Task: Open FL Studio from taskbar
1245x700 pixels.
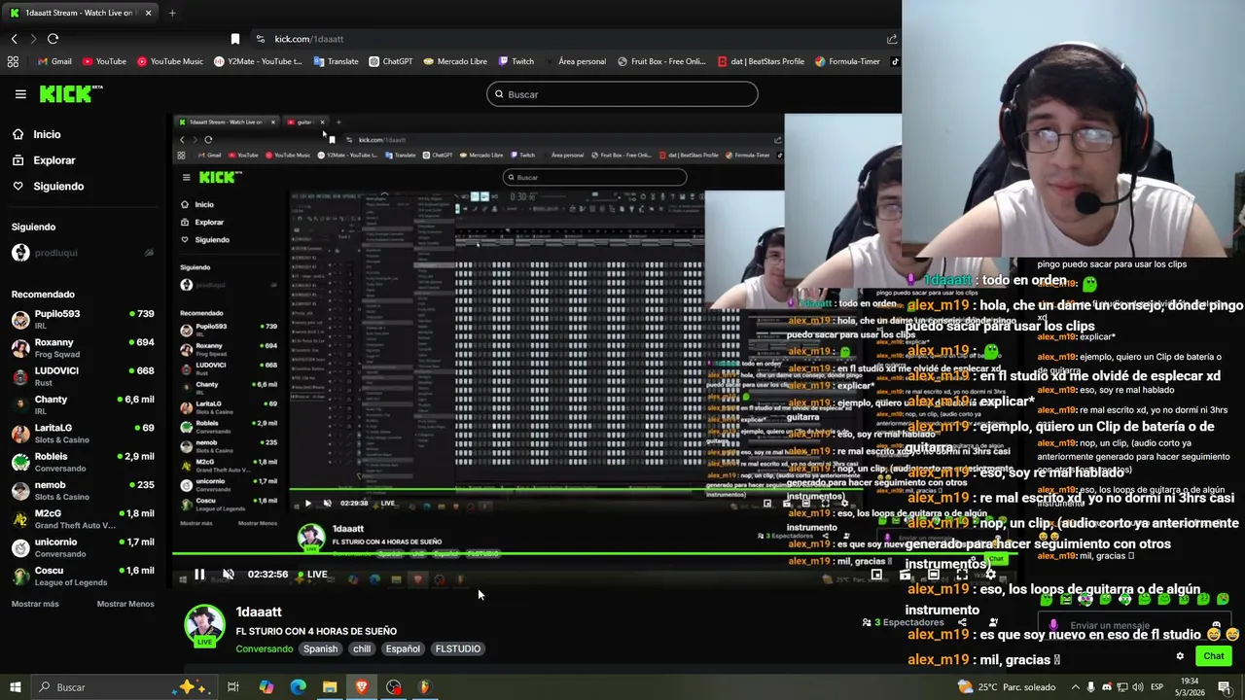Action: pos(425,687)
